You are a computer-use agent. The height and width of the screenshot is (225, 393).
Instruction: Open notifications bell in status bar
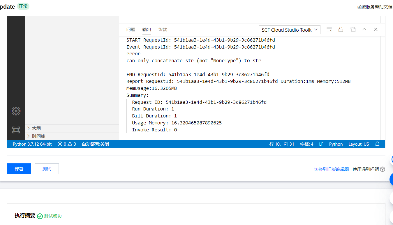click(x=378, y=144)
